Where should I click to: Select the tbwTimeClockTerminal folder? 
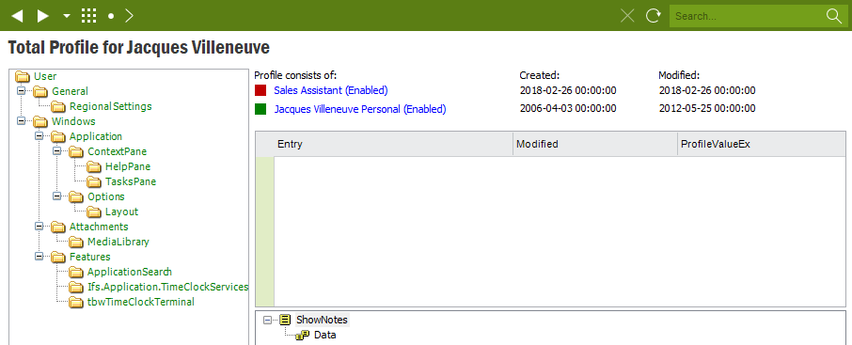coord(141,302)
